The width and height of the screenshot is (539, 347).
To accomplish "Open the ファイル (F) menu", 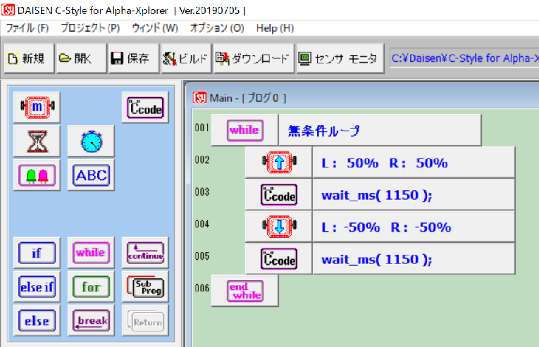I will pos(27,28).
